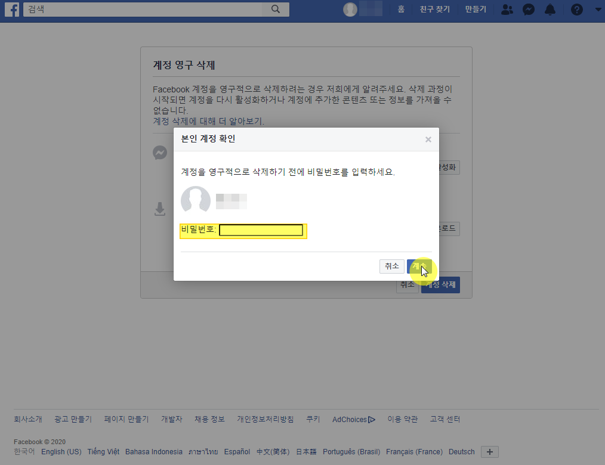The width and height of the screenshot is (605, 465).
Task: Switch language to 中文(简体)
Action: [273, 452]
